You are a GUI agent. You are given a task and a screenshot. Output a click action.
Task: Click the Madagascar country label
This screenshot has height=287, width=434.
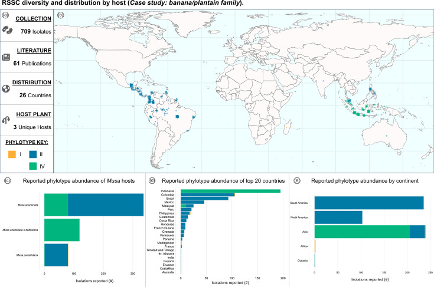point(165,243)
